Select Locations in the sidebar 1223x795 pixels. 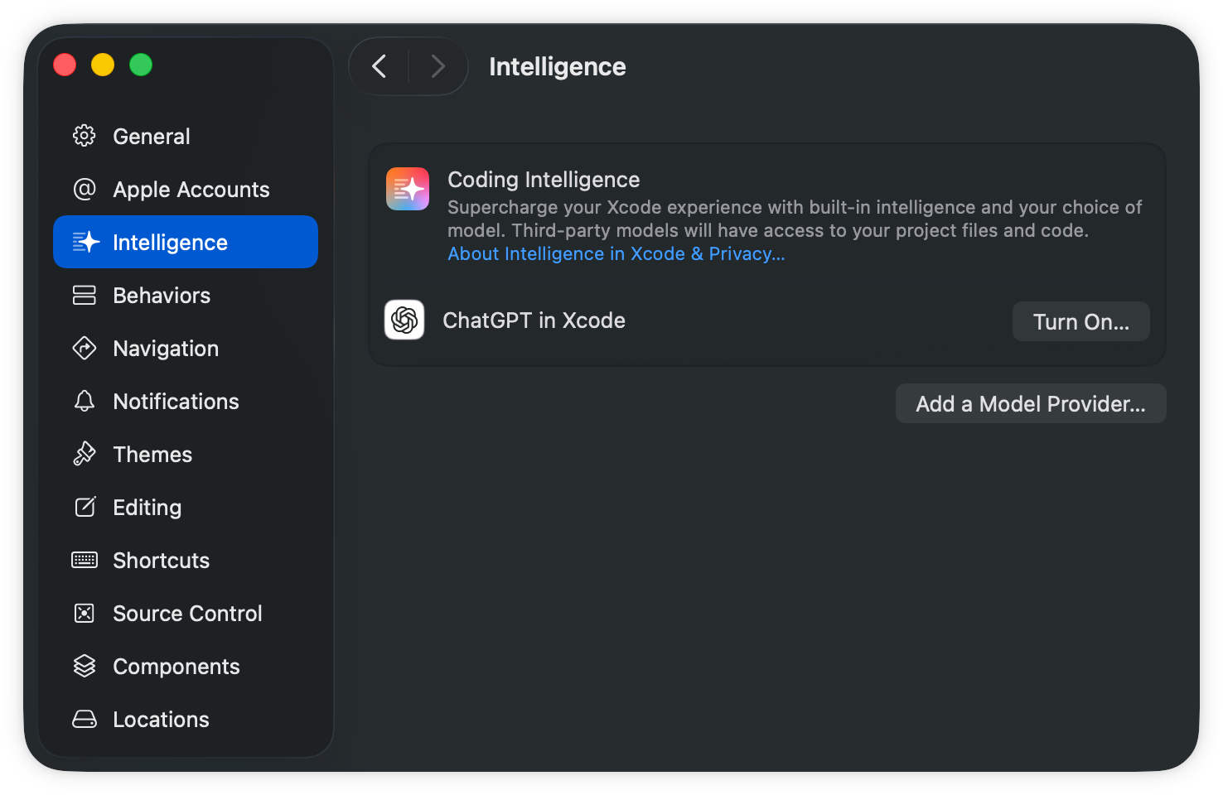(161, 719)
